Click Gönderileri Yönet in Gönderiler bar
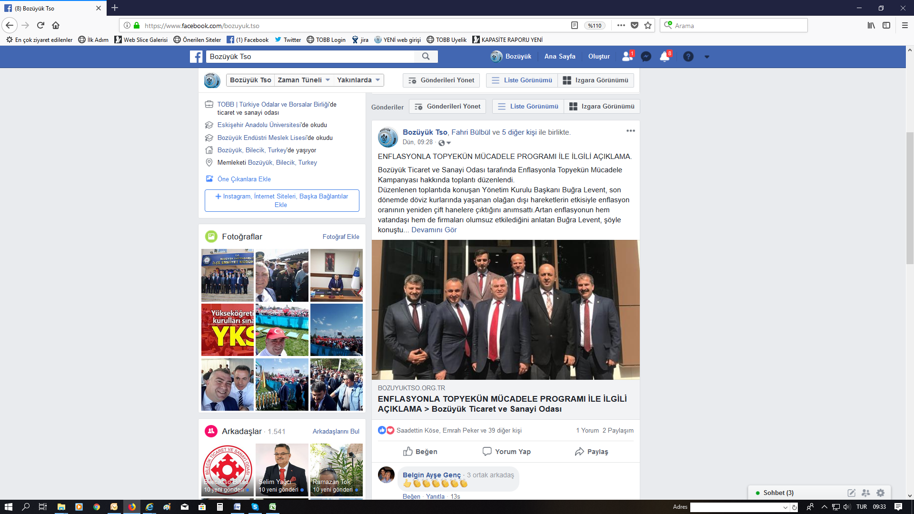This screenshot has height=514, width=914. click(x=447, y=106)
